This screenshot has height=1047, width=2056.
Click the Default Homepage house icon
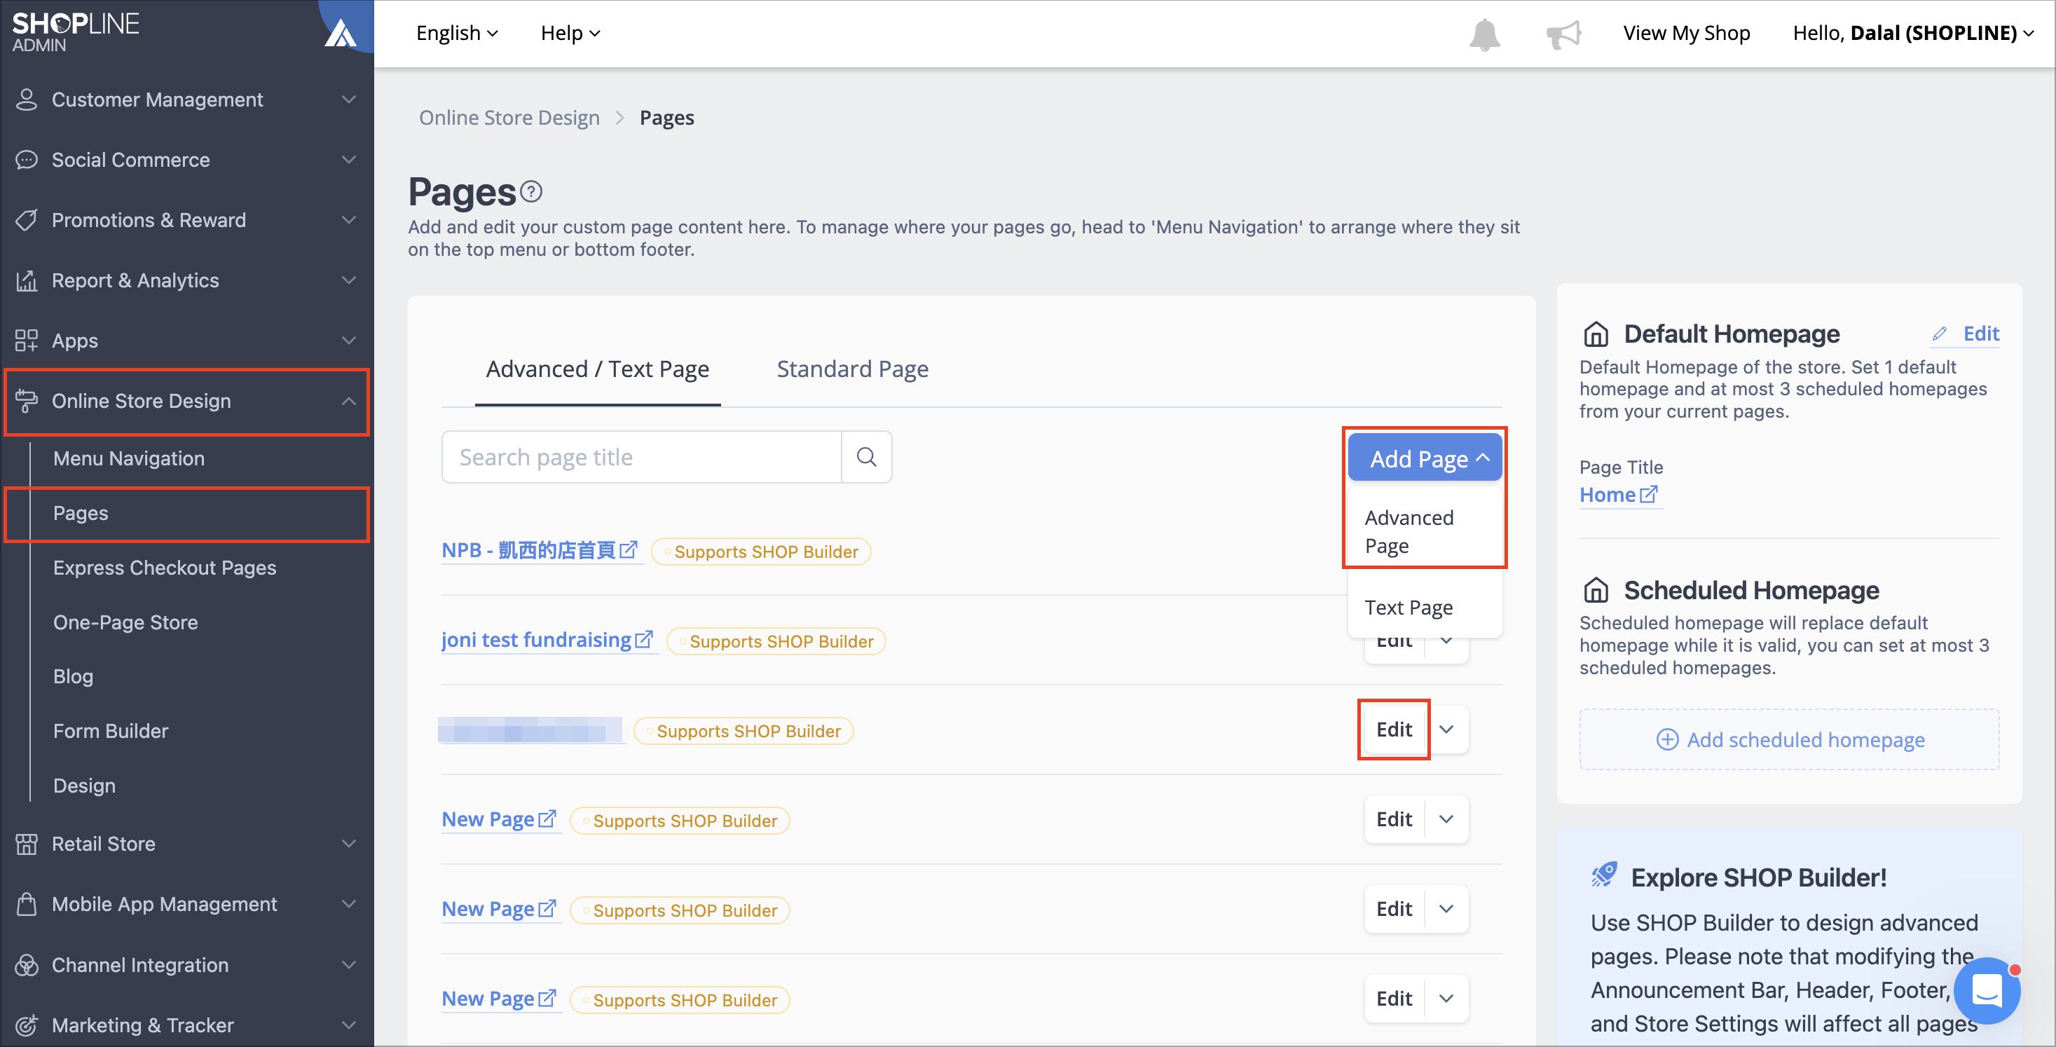coord(1596,334)
